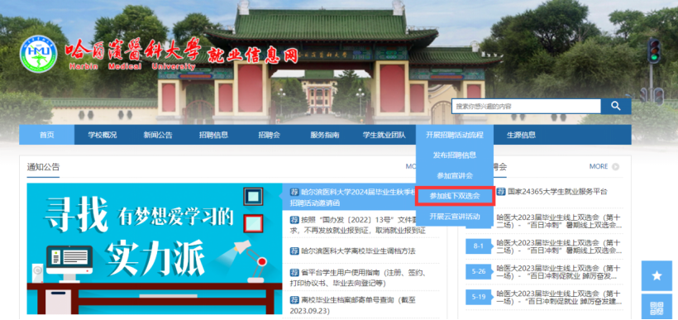Click the HMU round university logo
Image resolution: width=678 pixels, height=320 pixels.
pos(39,54)
